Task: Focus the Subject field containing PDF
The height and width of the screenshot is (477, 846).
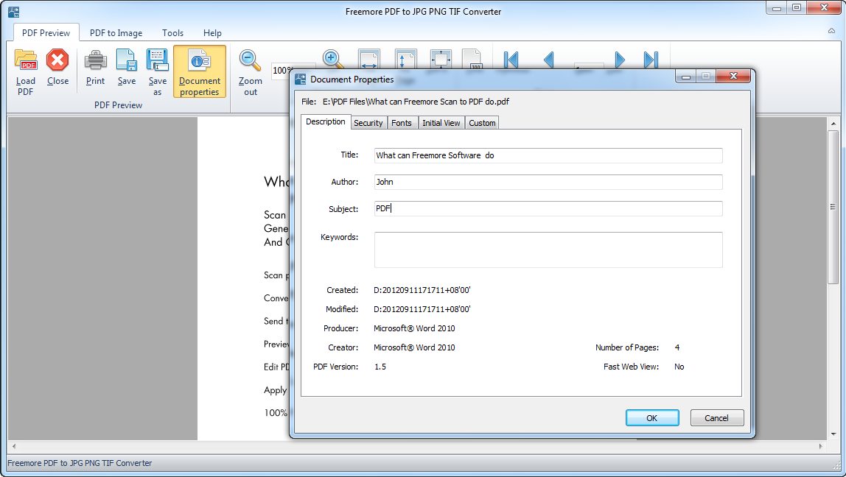Action: pos(548,208)
